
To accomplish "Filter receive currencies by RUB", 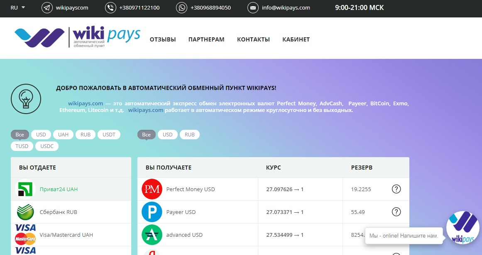I will click(190, 135).
